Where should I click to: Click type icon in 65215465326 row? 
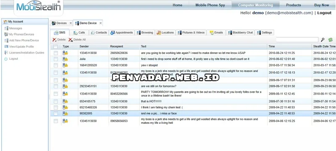pos(65,107)
